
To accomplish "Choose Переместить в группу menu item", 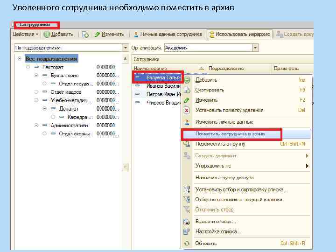I will [x=246, y=144].
